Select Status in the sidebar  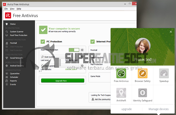(13, 24)
